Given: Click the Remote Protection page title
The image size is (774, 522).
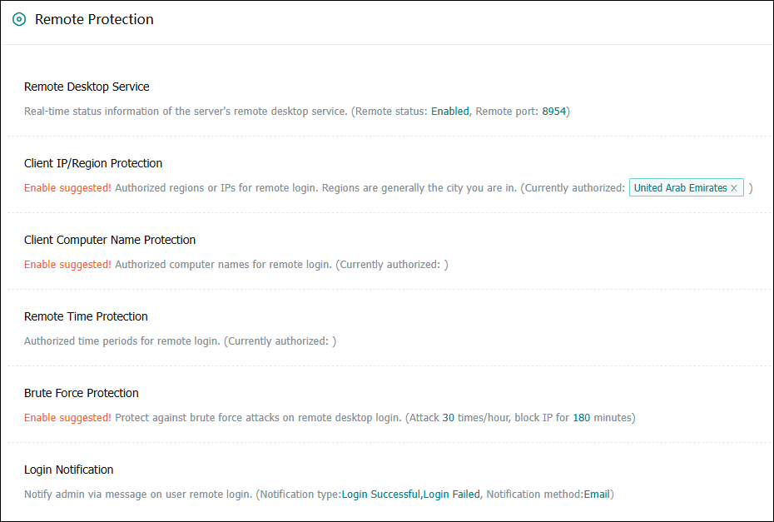Looking at the screenshot, I should [x=94, y=20].
